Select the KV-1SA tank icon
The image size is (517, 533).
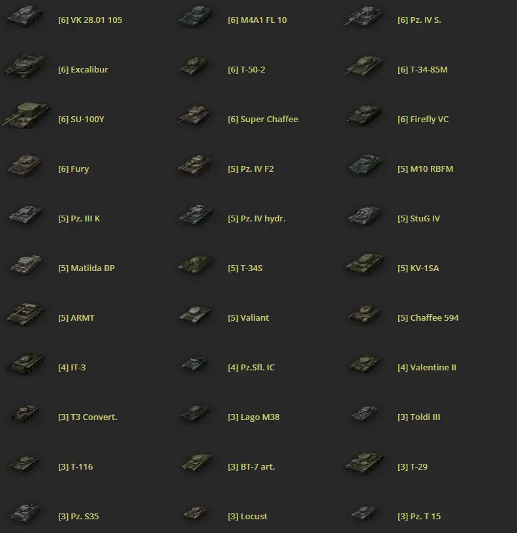coord(364,265)
